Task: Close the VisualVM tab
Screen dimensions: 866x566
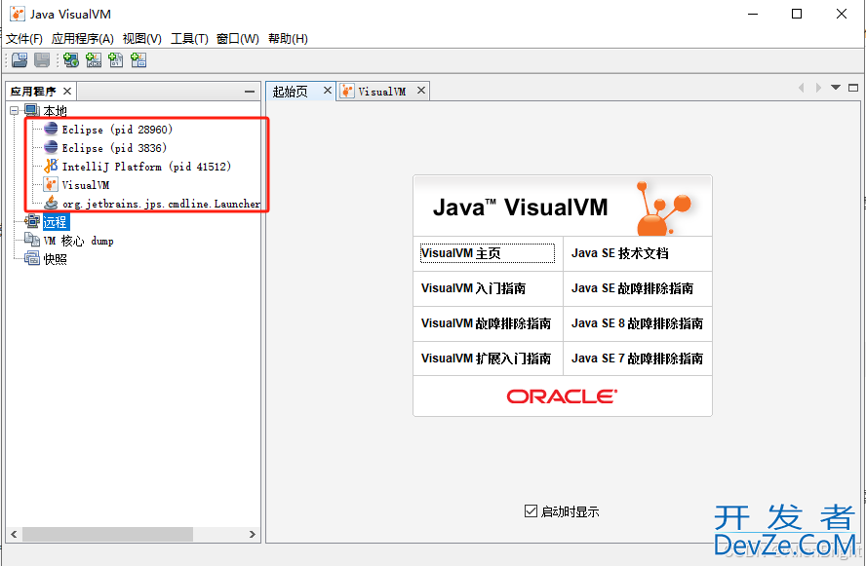Action: [x=421, y=90]
